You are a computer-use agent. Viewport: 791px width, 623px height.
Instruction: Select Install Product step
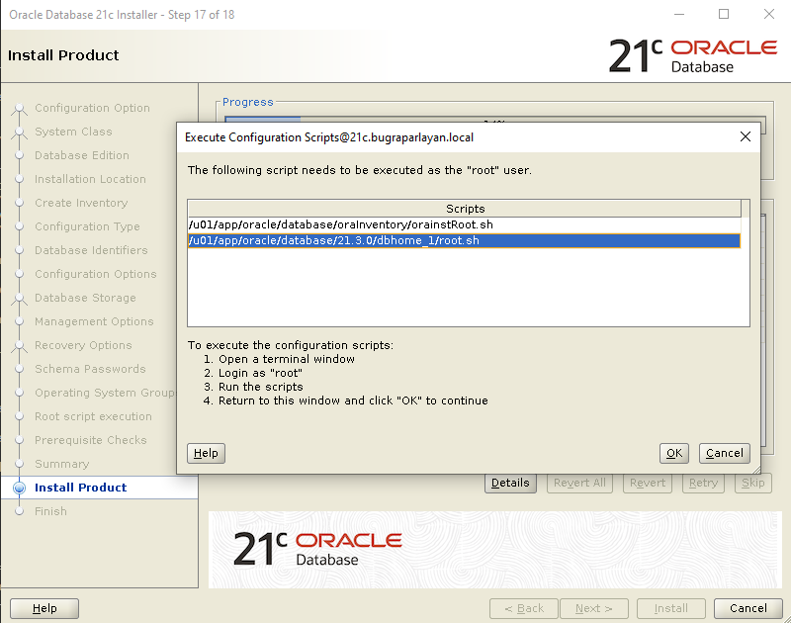click(x=81, y=488)
